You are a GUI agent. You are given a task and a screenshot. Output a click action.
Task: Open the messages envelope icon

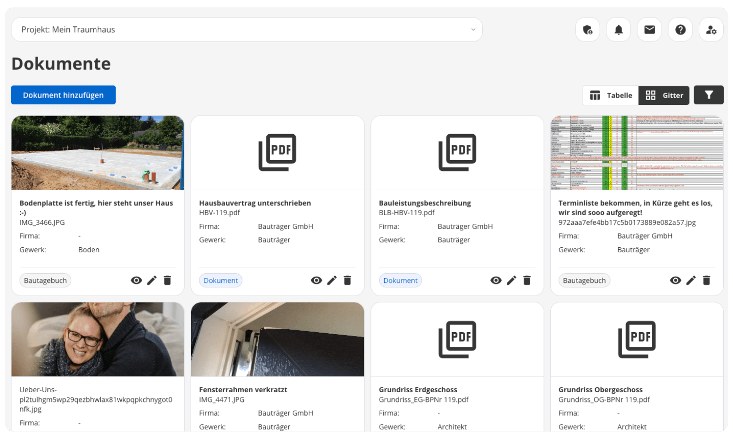649,30
